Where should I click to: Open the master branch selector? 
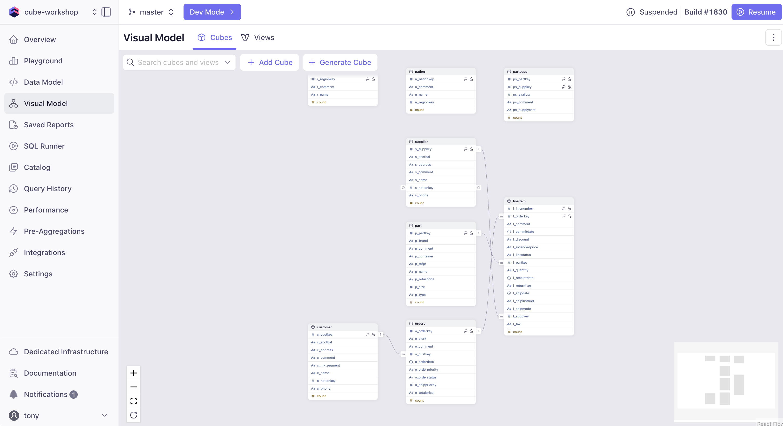[151, 12]
